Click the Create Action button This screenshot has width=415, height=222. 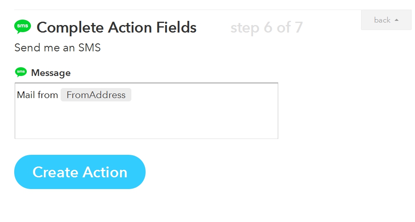coord(80,172)
